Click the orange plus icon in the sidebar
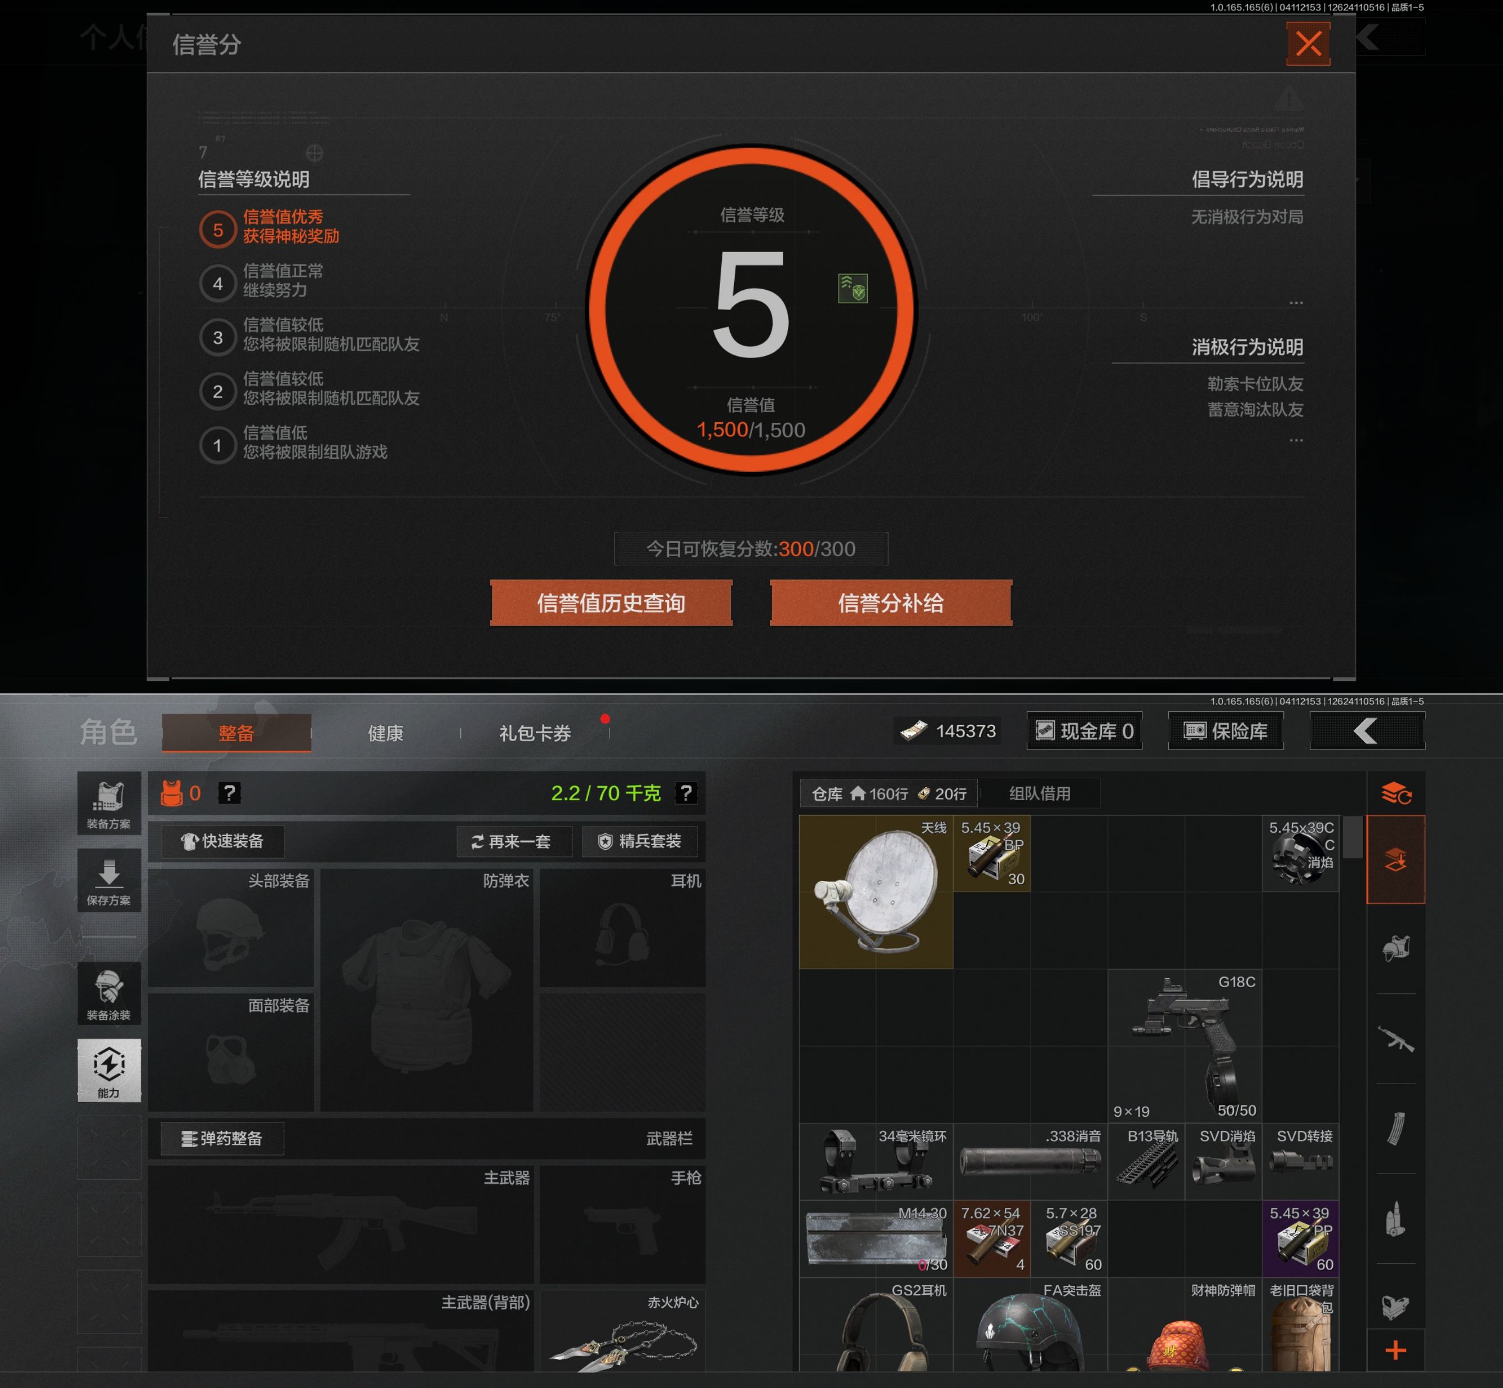Screen dimensions: 1503x1388 (x=1396, y=1350)
